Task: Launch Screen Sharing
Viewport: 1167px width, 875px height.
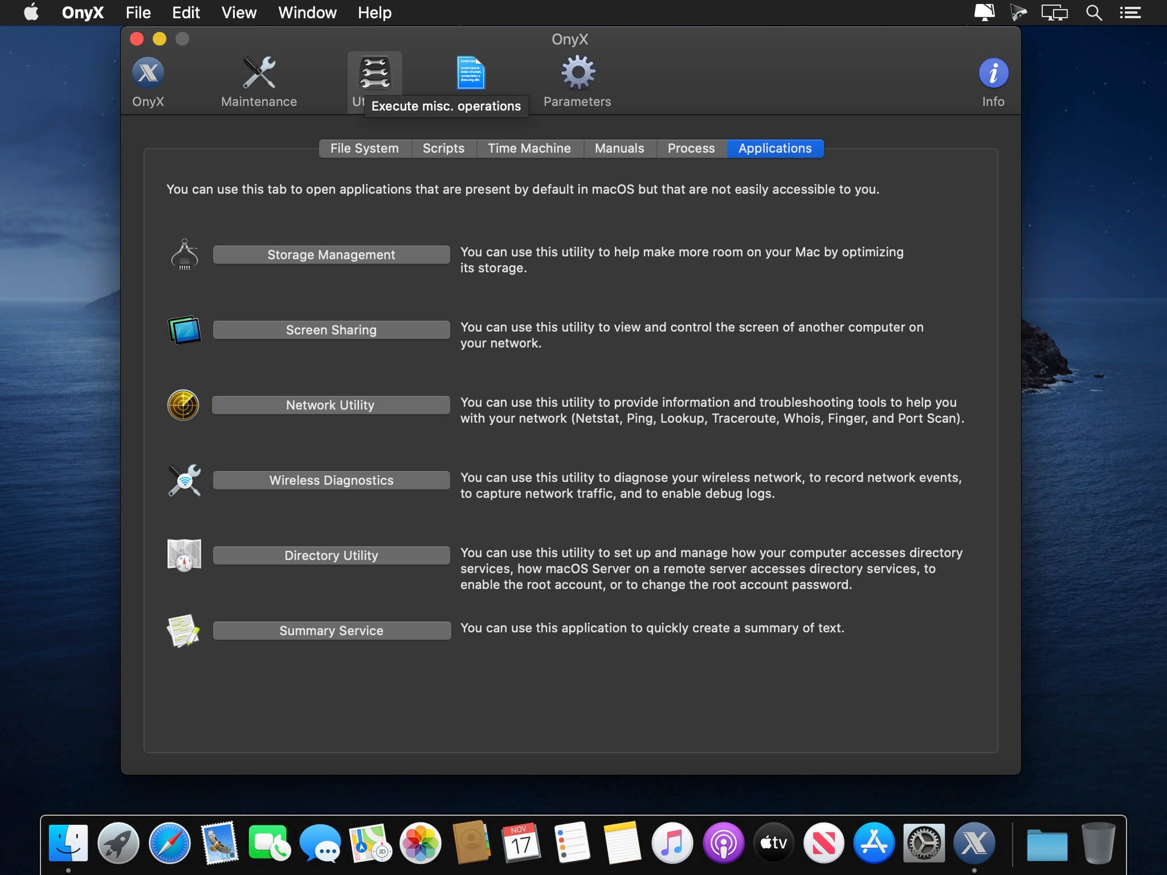Action: click(331, 330)
